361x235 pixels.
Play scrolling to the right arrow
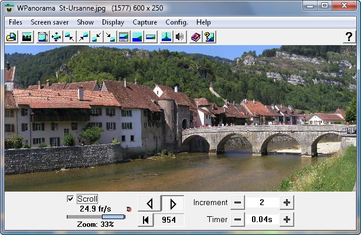point(173,203)
